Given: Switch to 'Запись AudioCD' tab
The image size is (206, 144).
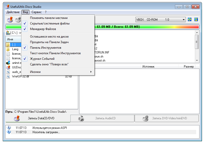Looking at the screenshot, I should coord(102,118).
